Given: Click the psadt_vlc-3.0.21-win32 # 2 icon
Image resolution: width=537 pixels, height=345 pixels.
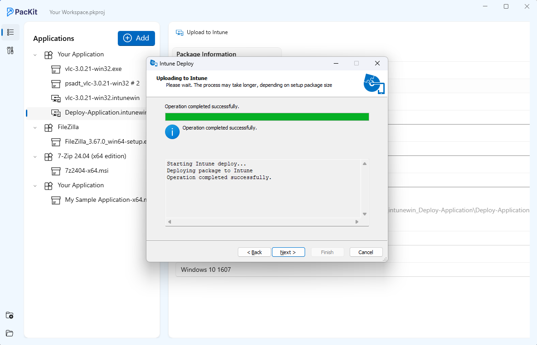Looking at the screenshot, I should 56,84.
